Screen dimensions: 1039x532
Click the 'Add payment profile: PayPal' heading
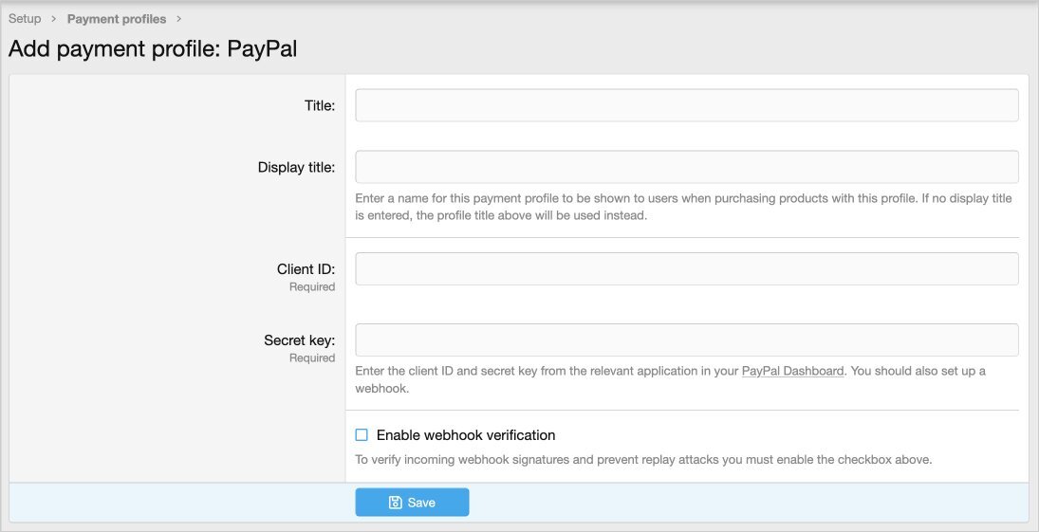(x=153, y=49)
